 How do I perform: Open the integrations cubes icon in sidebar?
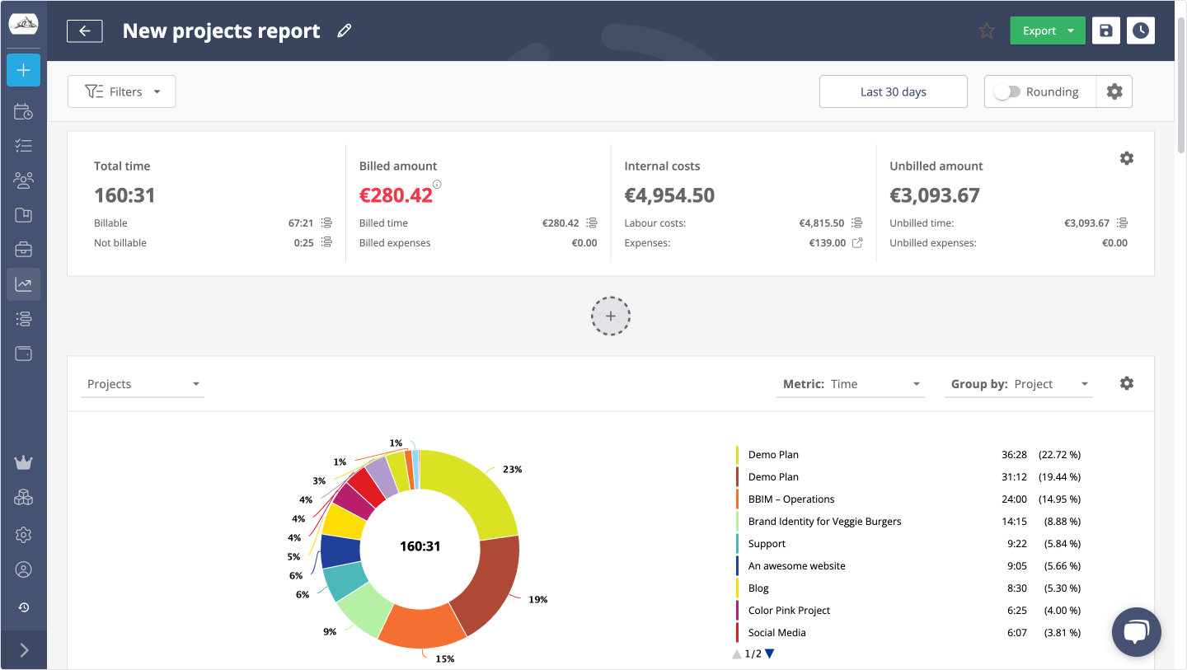point(23,497)
